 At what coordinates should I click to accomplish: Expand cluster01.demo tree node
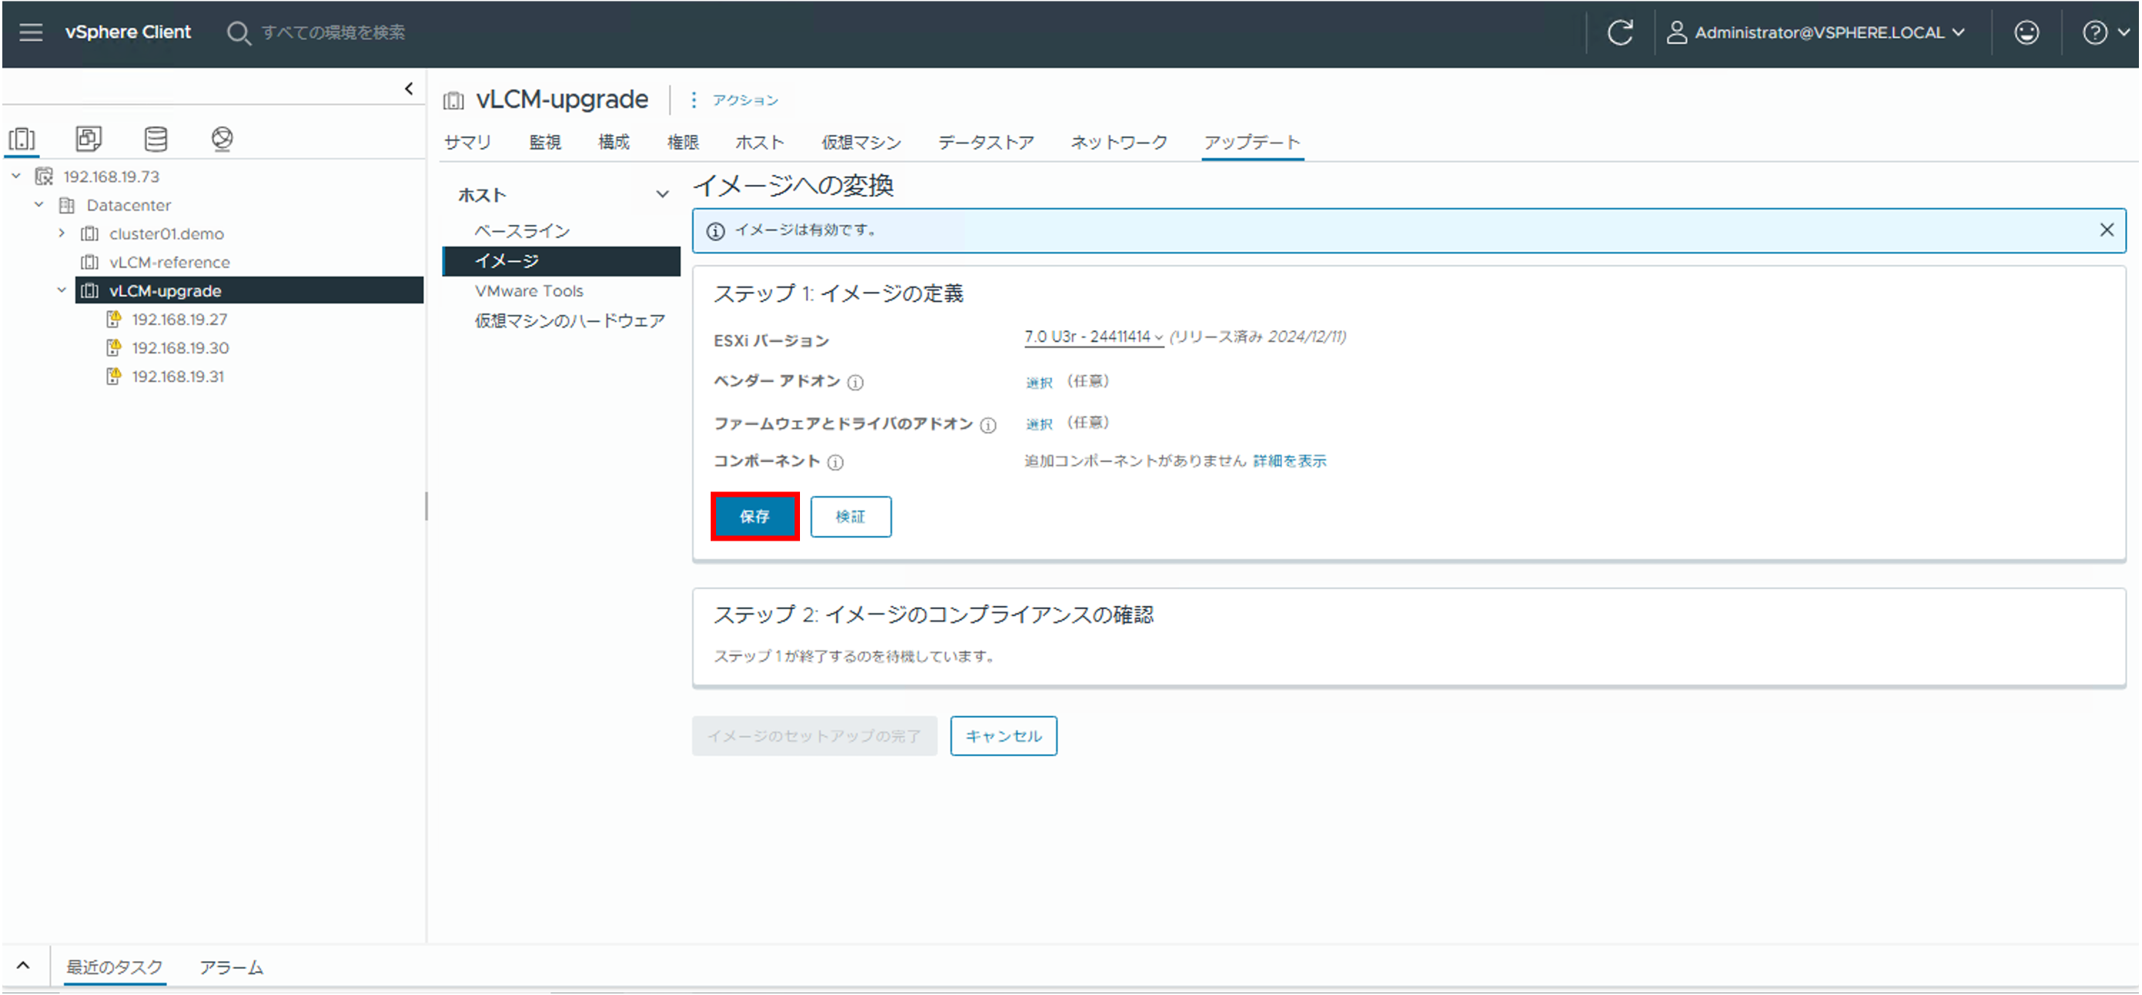tap(62, 234)
